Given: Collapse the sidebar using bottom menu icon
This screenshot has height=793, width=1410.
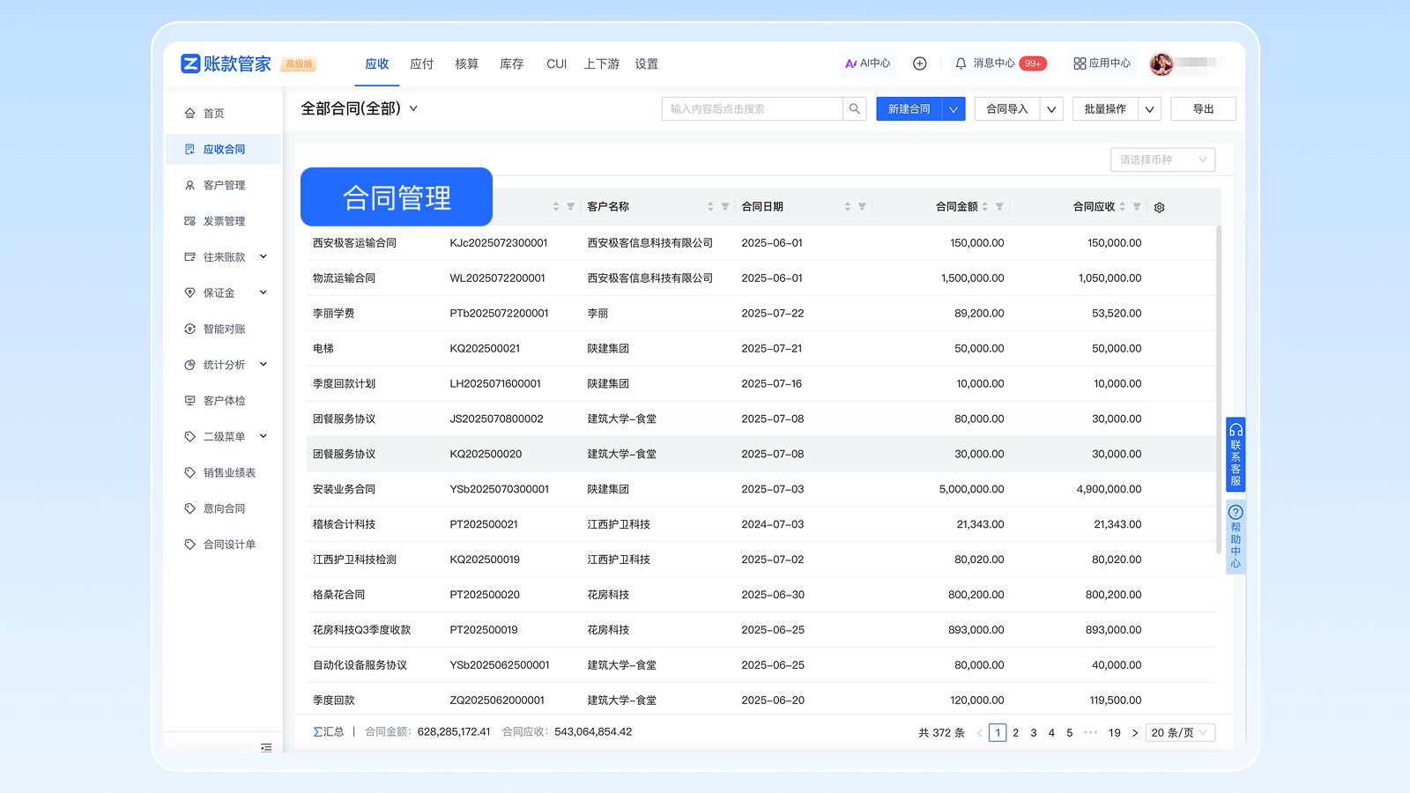Looking at the screenshot, I should coord(266,747).
